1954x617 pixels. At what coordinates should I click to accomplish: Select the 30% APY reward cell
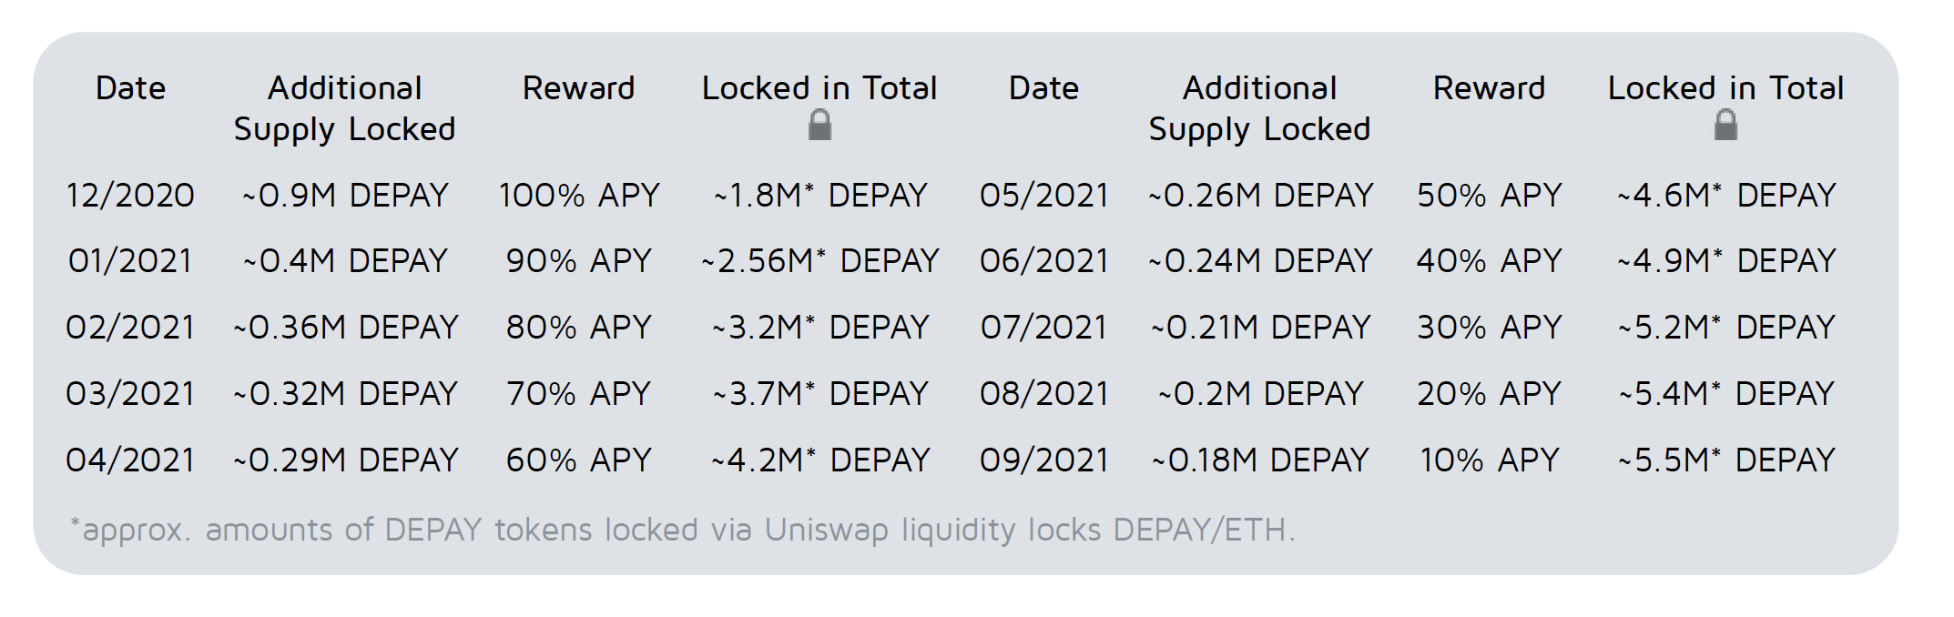point(1490,328)
